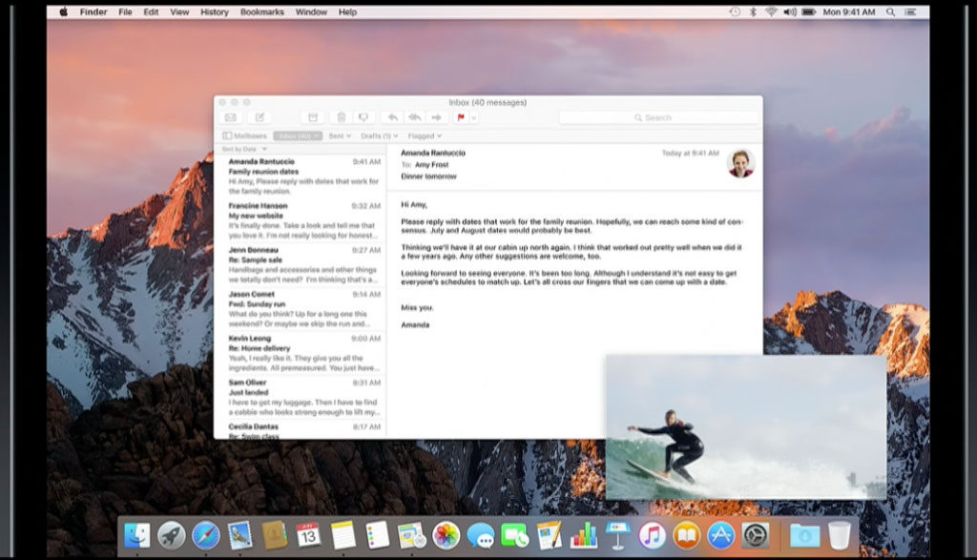Click the Time Machine menu bar icon
The image size is (977, 560).
tap(736, 11)
